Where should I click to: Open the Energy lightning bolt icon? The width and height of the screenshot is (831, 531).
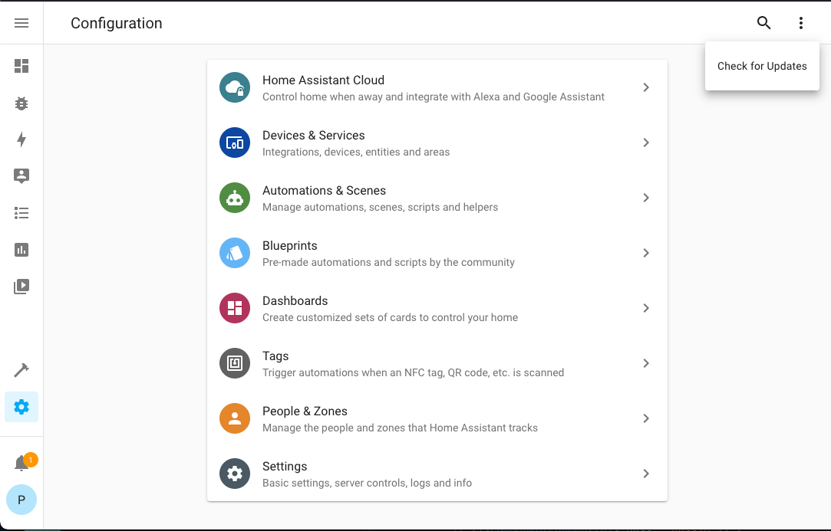coord(21,139)
